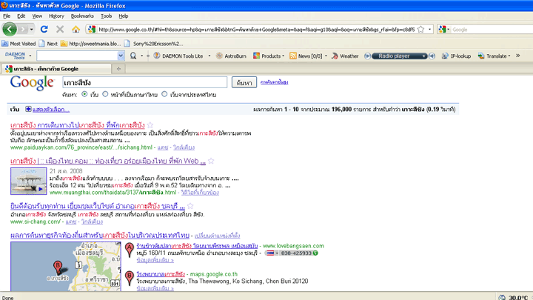Click the stop loading X icon
Image resolution: width=533 pixels, height=300 pixels.
(60, 29)
